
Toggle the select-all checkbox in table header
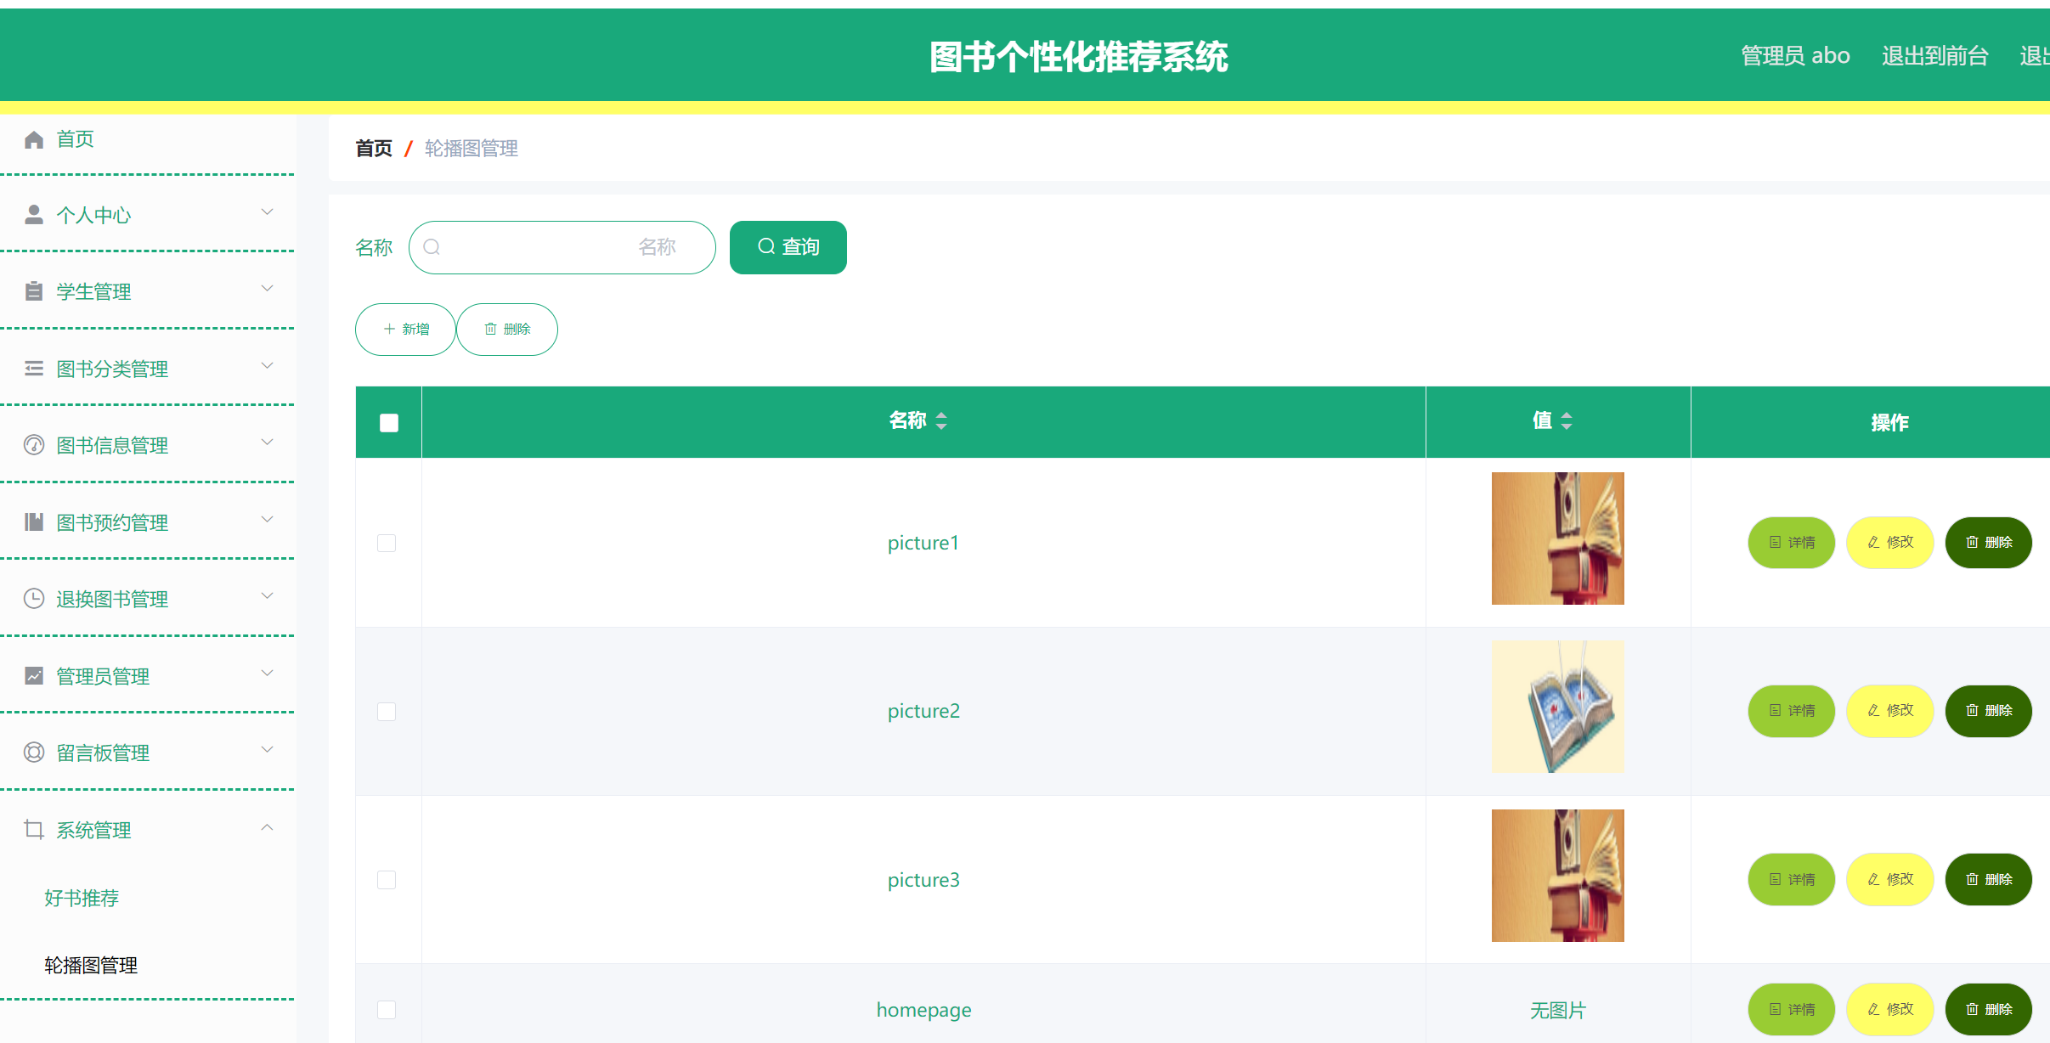pos(388,422)
